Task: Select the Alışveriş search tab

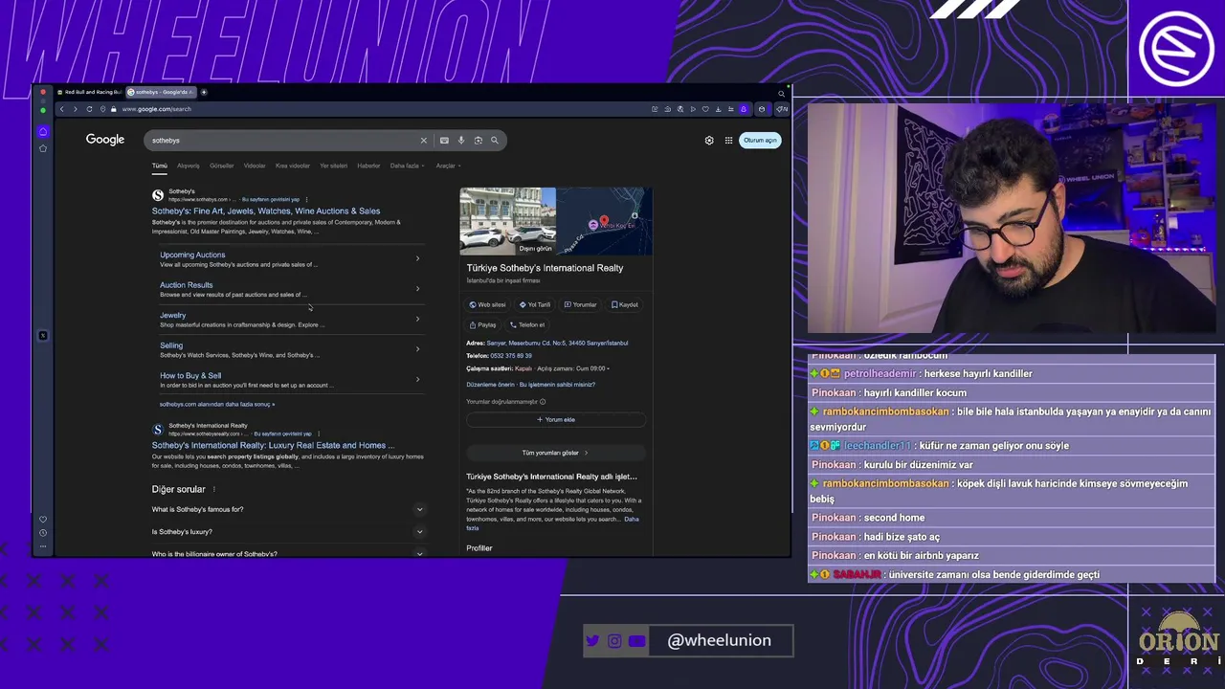Action: click(189, 166)
